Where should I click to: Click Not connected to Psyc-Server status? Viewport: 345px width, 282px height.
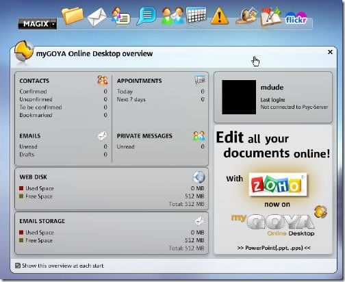pos(294,107)
